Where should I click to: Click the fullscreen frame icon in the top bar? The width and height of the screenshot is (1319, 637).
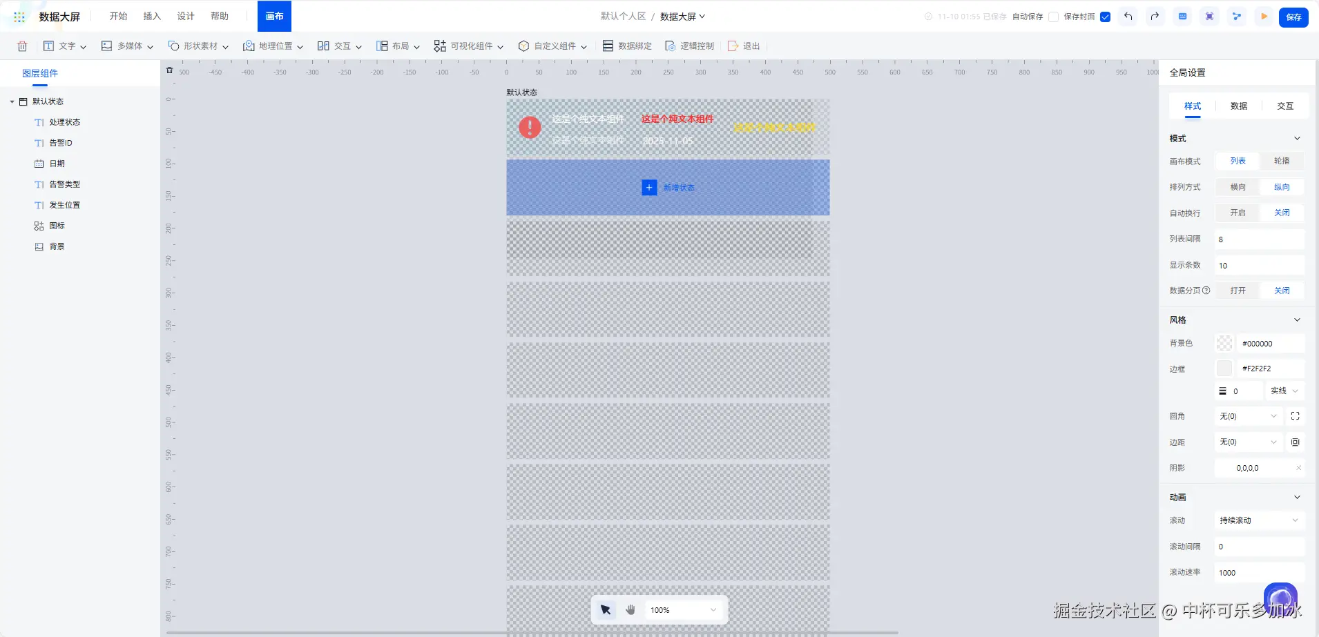point(1210,17)
